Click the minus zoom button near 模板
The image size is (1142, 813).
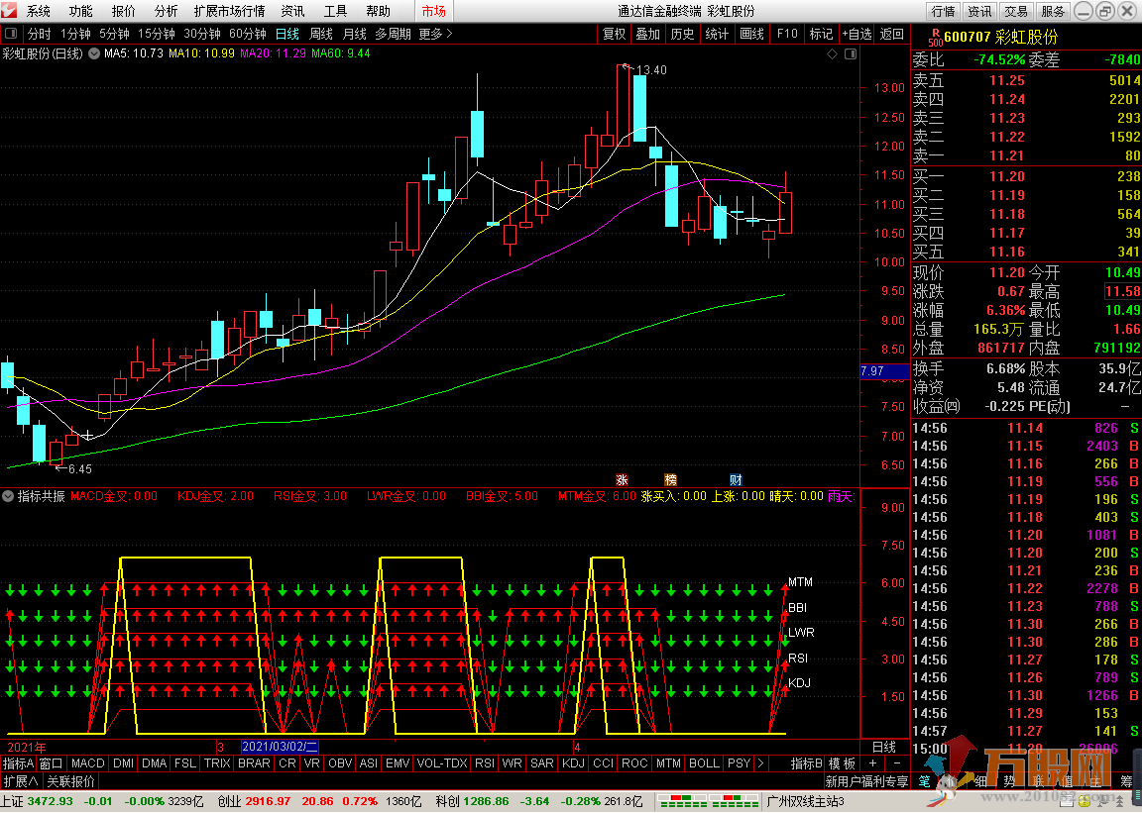click(896, 762)
